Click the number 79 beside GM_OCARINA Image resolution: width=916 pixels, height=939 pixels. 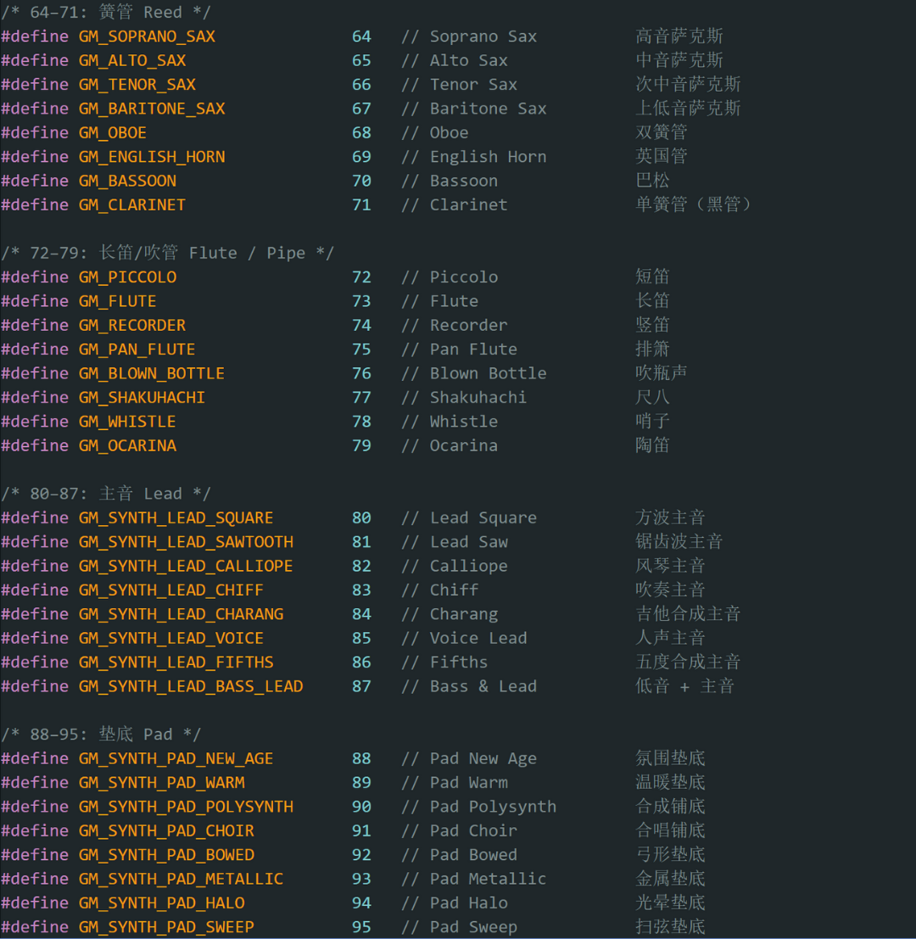click(x=361, y=446)
